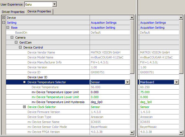
Task: Select the Device Properties tab
Action: (39, 12)
